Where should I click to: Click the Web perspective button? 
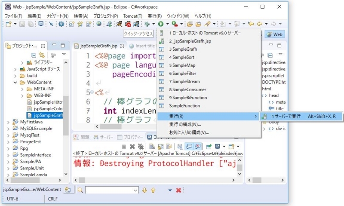(275, 34)
